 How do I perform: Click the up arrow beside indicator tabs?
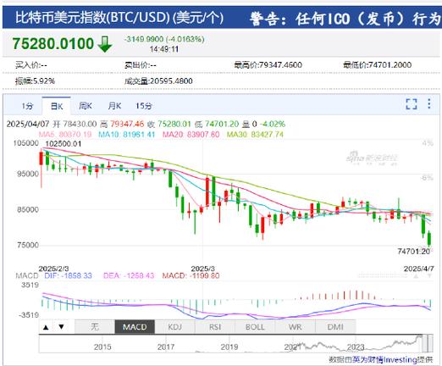[46, 327]
